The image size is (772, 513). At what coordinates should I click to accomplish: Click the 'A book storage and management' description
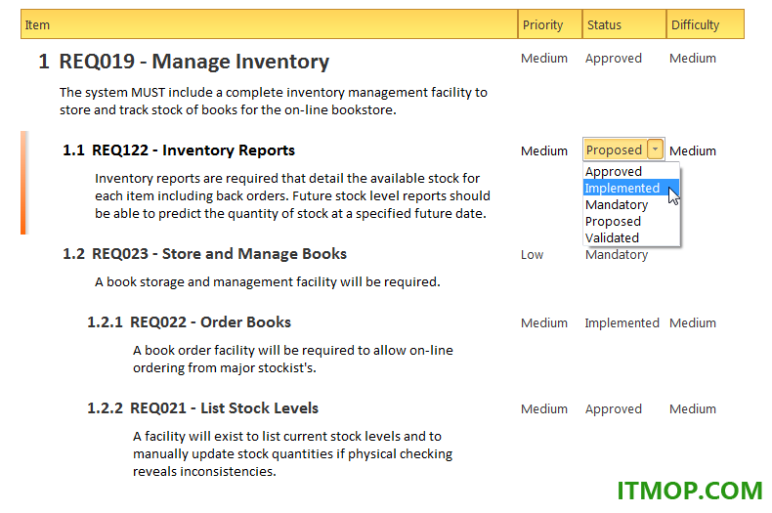(x=268, y=282)
